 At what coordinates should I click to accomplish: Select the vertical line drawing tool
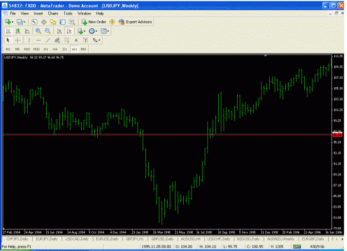(x=29, y=41)
